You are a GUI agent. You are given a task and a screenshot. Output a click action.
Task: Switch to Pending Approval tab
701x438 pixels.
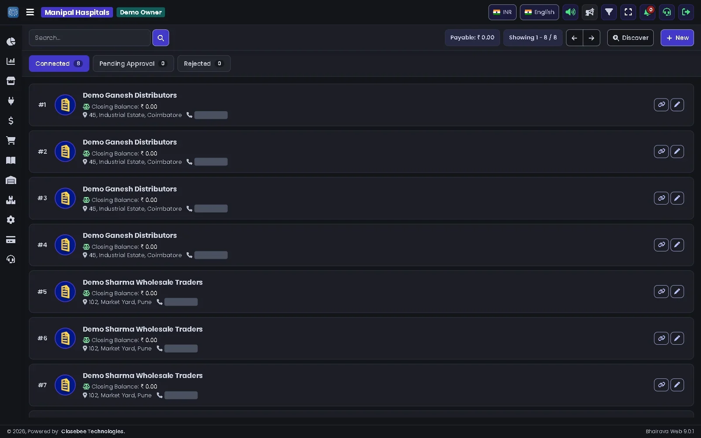click(133, 64)
